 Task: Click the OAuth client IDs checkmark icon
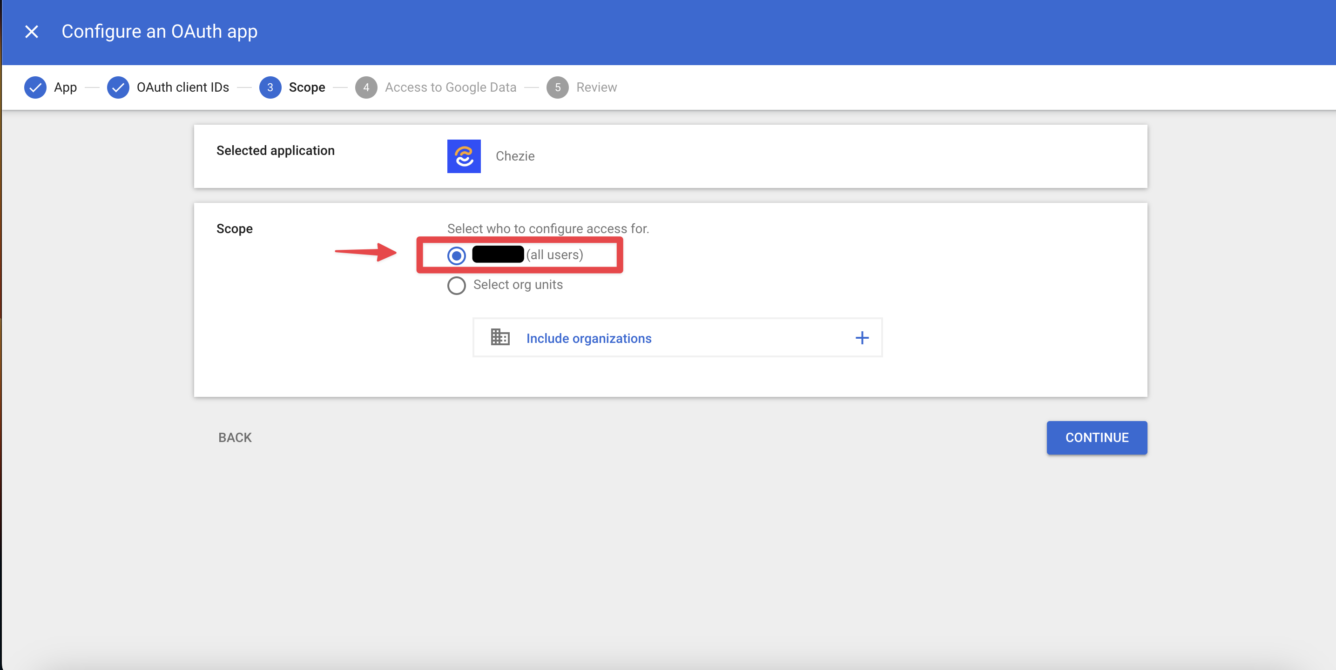(x=118, y=87)
